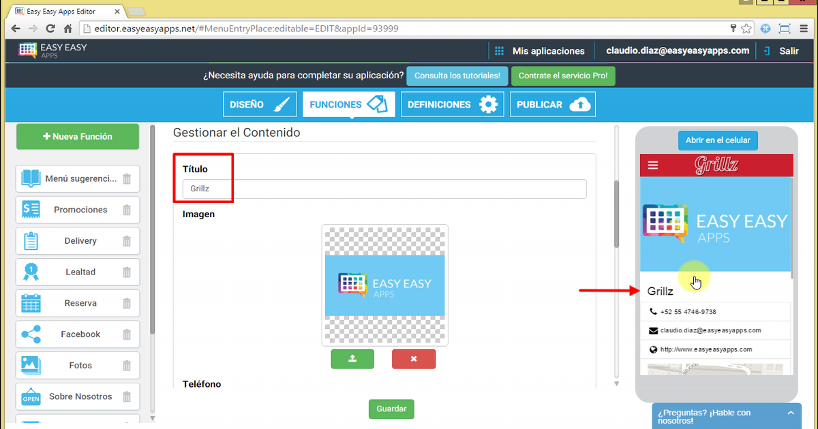Click the browser reload icon

[50, 29]
